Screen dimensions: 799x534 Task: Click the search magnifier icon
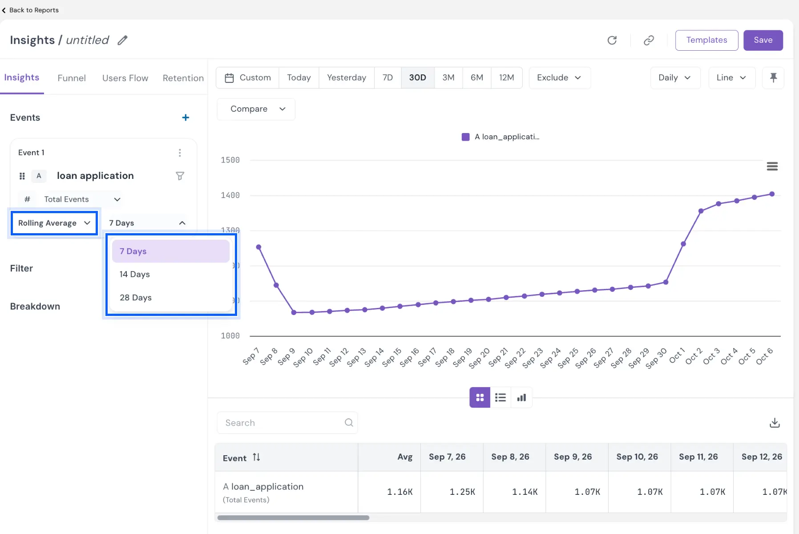click(x=349, y=423)
